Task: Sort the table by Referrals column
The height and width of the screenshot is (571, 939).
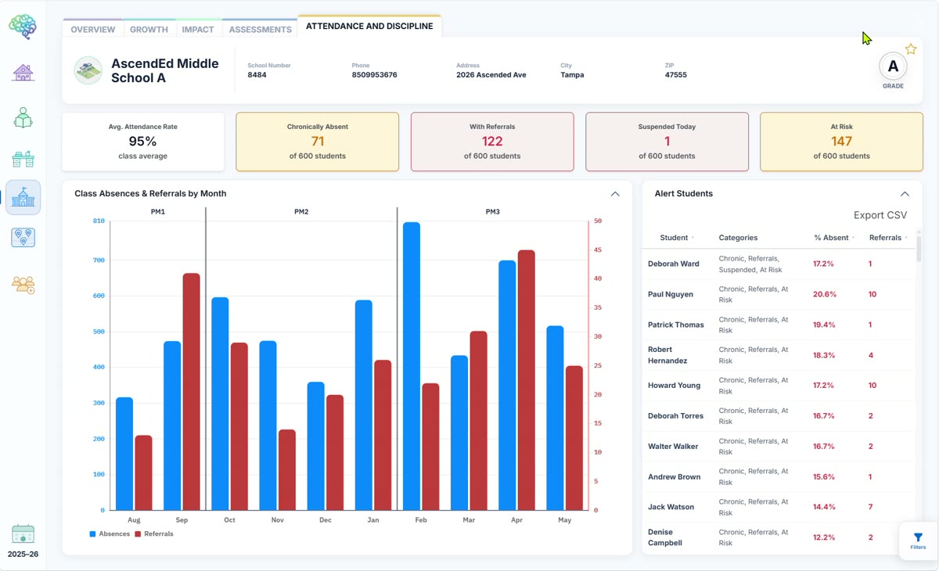Action: pos(888,238)
